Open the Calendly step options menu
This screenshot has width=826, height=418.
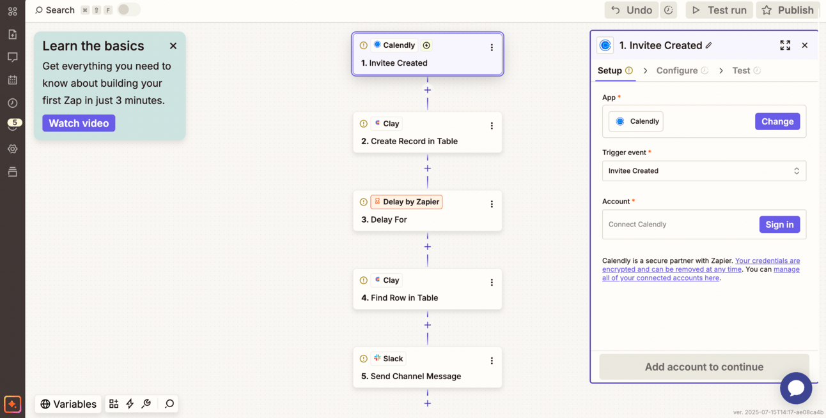[492, 48]
